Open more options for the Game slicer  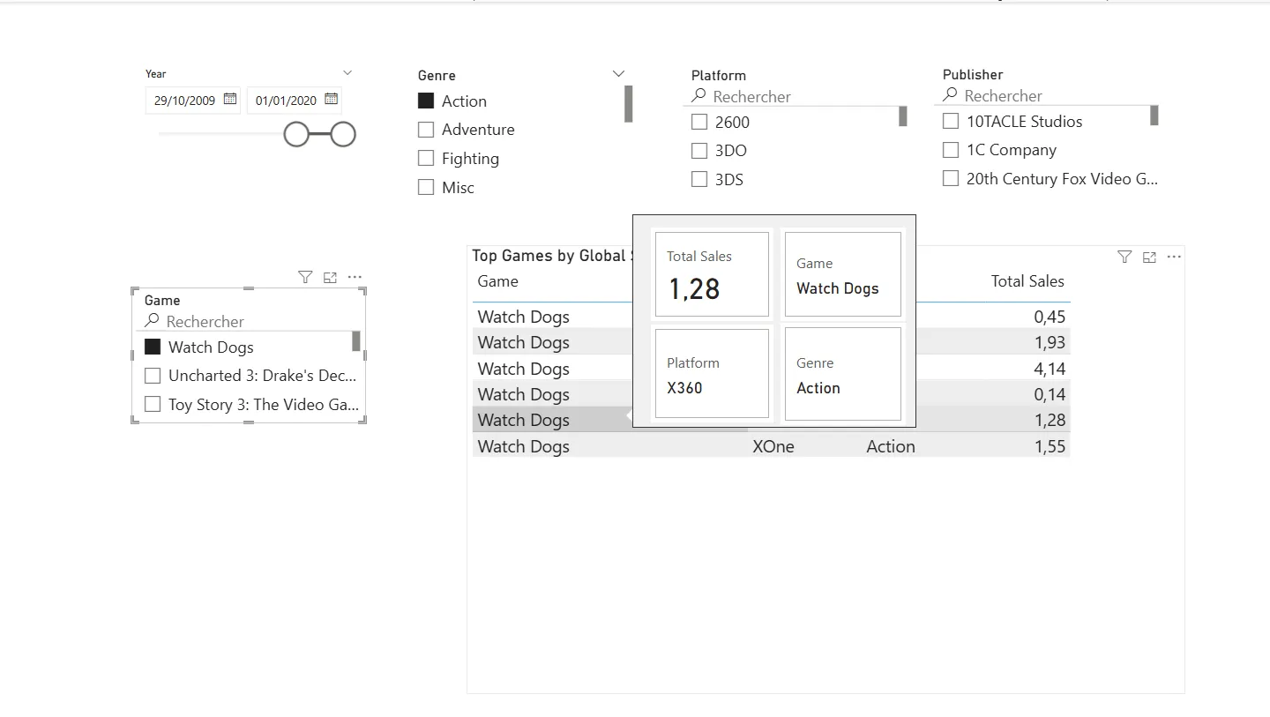point(355,277)
